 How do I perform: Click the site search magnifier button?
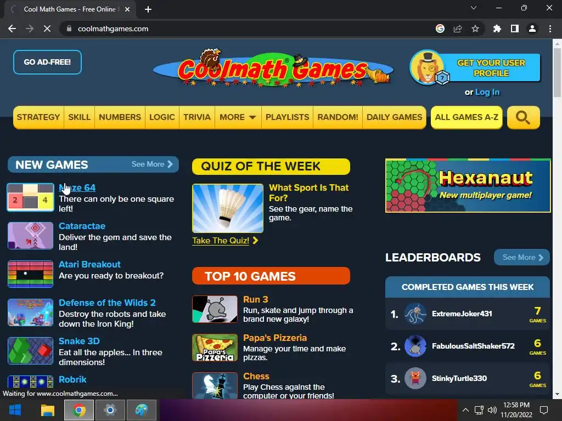point(523,117)
